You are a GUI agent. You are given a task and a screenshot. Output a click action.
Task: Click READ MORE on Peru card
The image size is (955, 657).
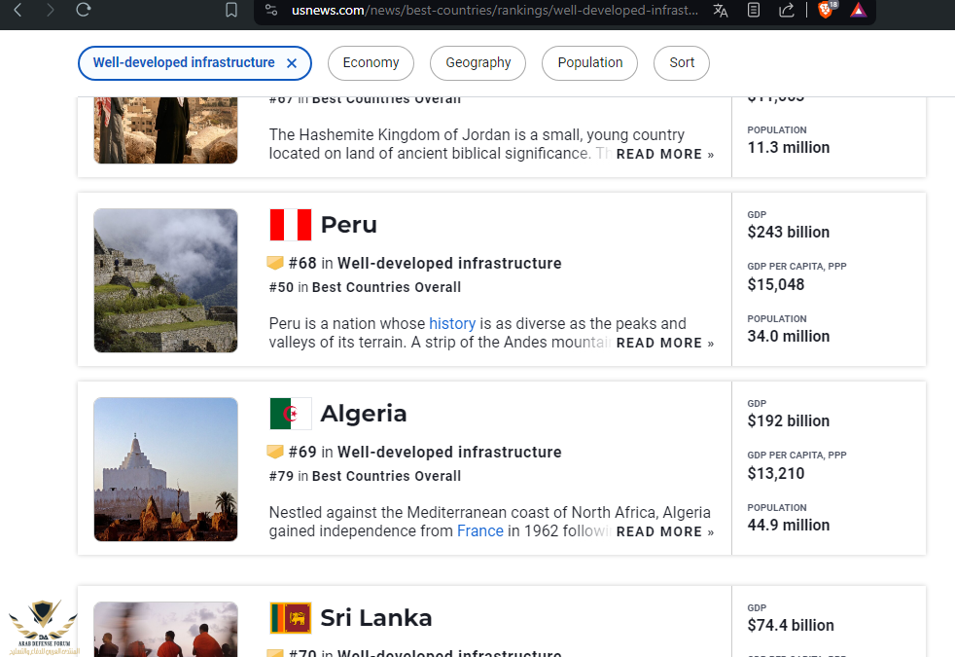(x=664, y=344)
